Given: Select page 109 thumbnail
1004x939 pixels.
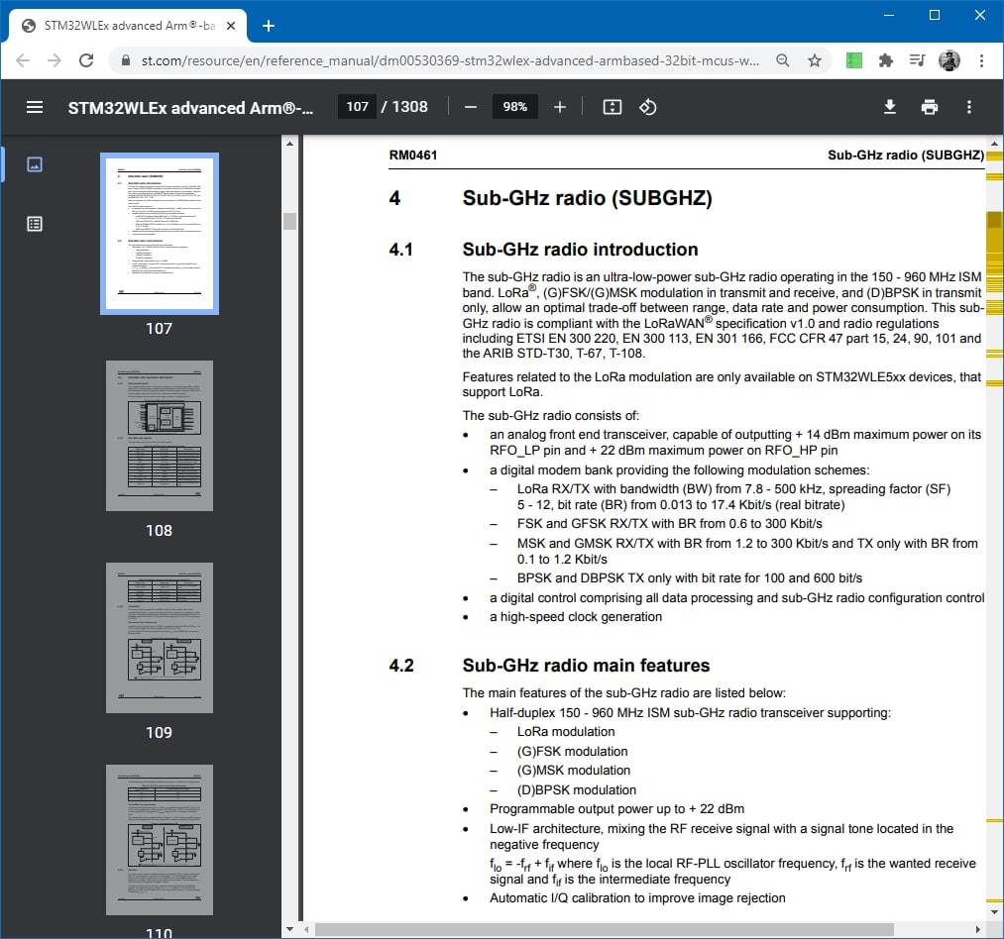Looking at the screenshot, I should pos(160,638).
